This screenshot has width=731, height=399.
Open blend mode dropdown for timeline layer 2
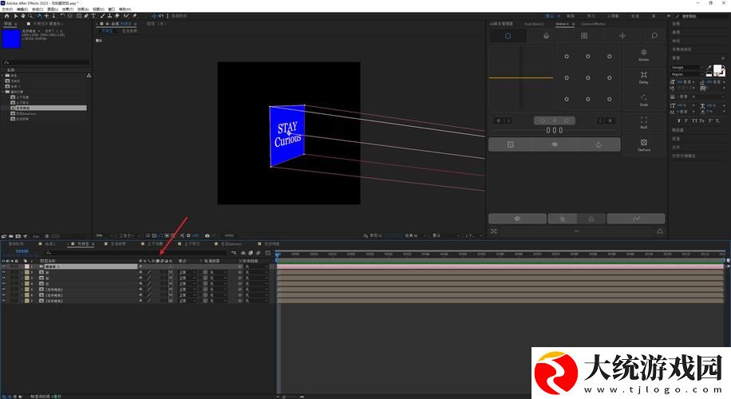[188, 272]
